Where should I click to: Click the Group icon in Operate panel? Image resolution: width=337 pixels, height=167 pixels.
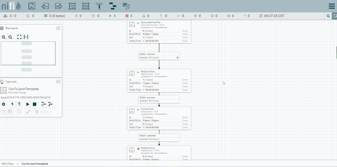[19, 111]
